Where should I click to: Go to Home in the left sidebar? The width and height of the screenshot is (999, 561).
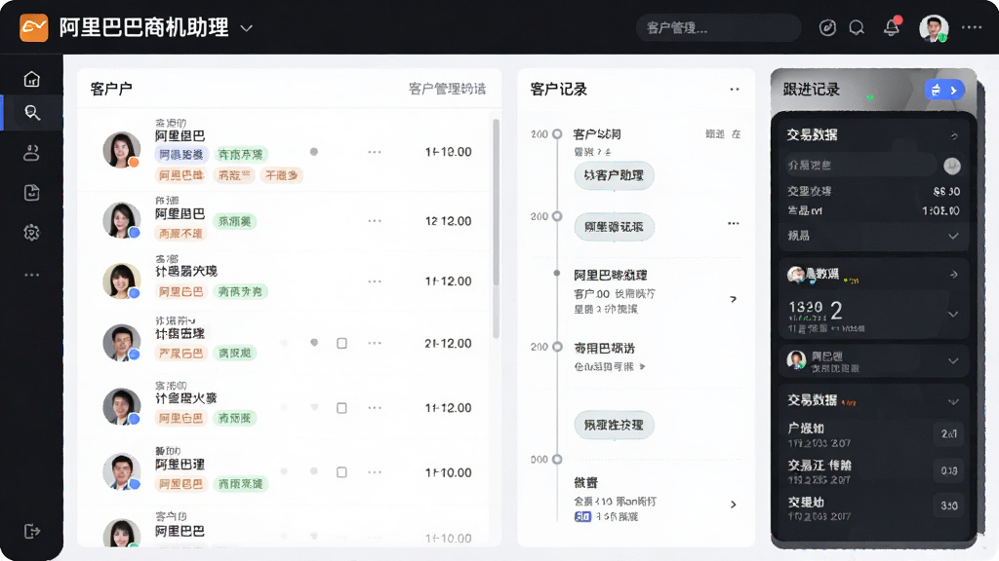coord(32,79)
